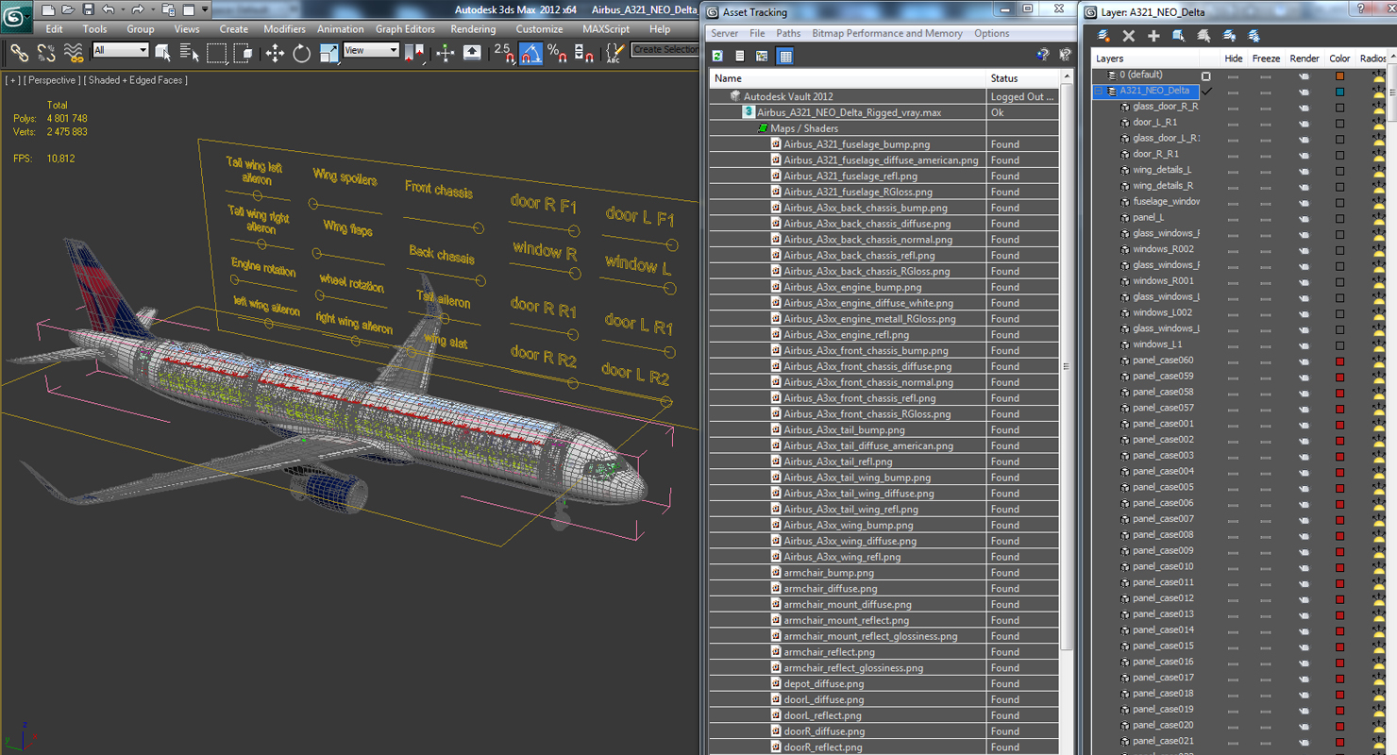The width and height of the screenshot is (1397, 755).
Task: Click the Create New Layer icon
Action: click(x=1103, y=36)
